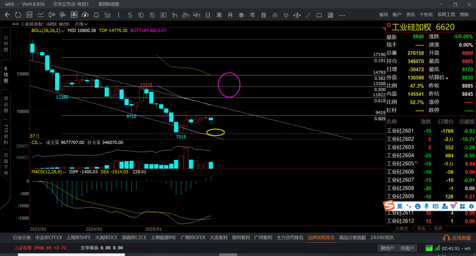The image size is (476, 256).
Task: Select the 4h period
Action: pyautogui.click(x=197, y=15)
